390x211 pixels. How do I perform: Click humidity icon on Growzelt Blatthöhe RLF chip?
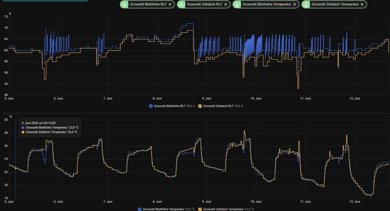[124, 4]
